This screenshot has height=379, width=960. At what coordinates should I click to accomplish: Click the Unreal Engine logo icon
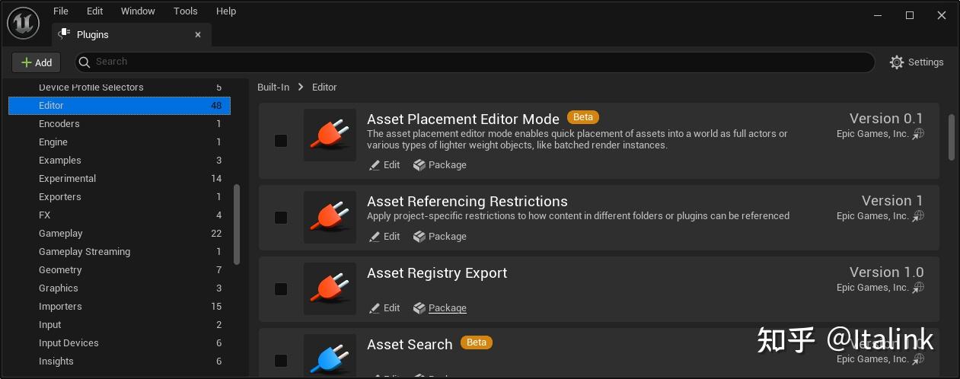pyautogui.click(x=23, y=23)
